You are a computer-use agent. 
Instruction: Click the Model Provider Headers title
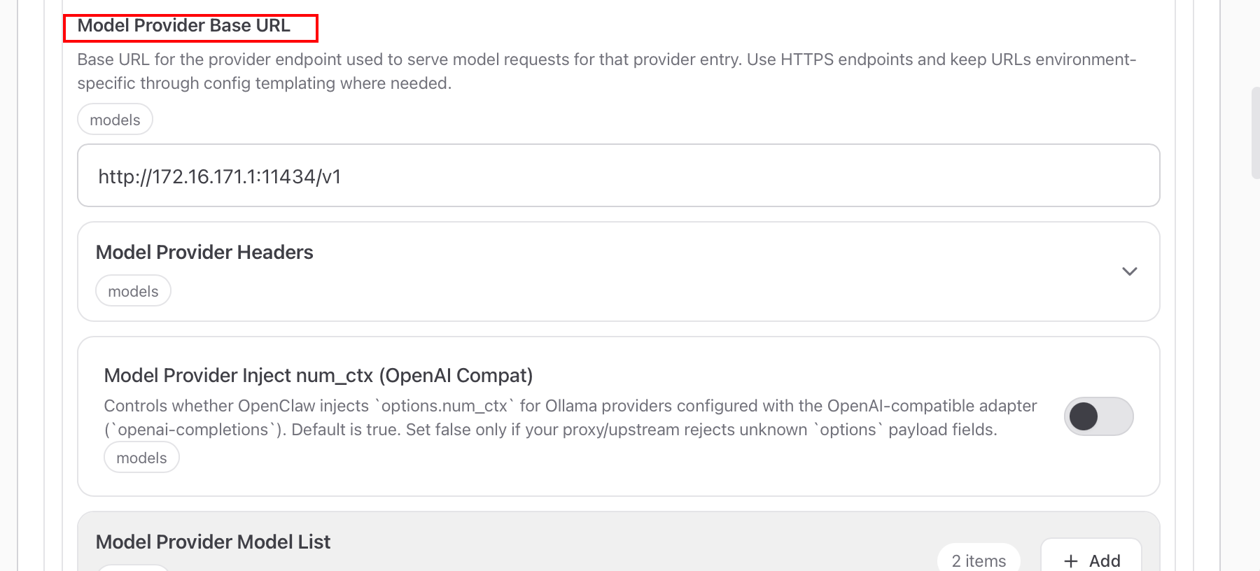pos(204,252)
